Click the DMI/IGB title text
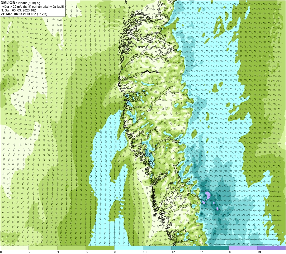Image resolution: width=286 pixels, height=254 pixels. pyautogui.click(x=8, y=3)
